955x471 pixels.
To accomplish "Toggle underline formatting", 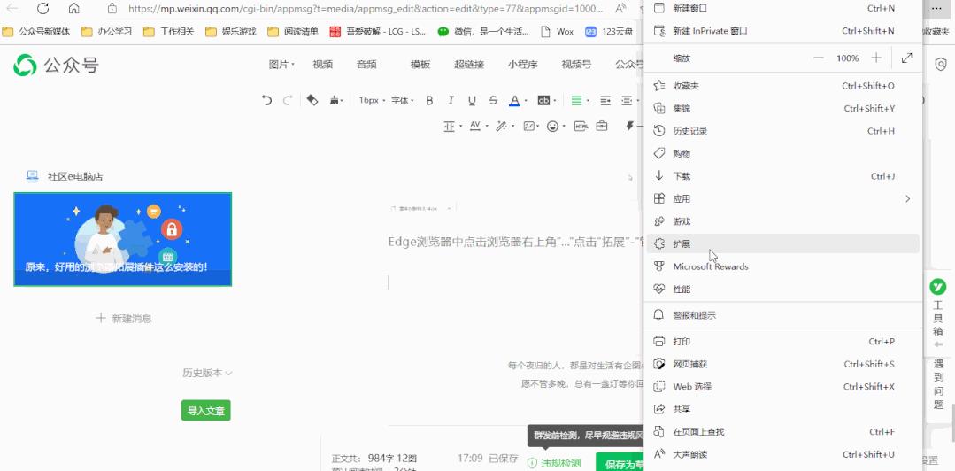I will pos(472,101).
